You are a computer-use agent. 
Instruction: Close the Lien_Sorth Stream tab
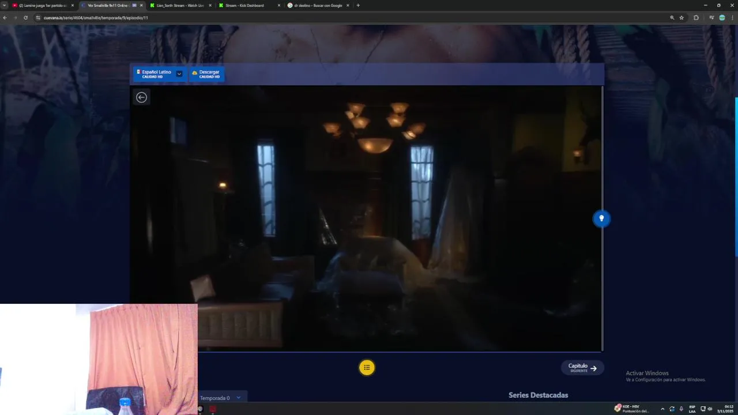[210, 5]
